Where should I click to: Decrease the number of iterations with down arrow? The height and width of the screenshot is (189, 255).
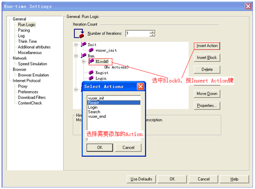coord(152,35)
